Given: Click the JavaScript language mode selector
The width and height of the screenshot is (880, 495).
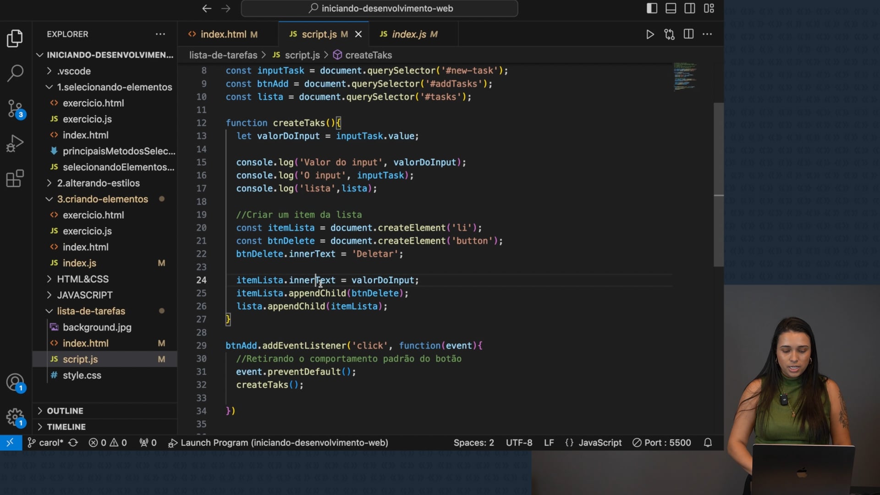Looking at the screenshot, I should click(599, 443).
